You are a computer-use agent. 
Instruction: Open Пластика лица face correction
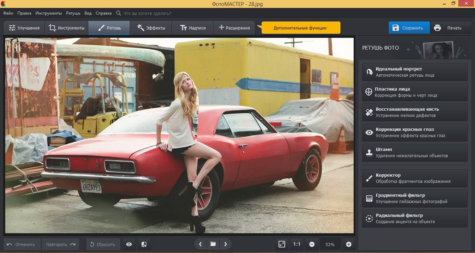click(x=414, y=92)
